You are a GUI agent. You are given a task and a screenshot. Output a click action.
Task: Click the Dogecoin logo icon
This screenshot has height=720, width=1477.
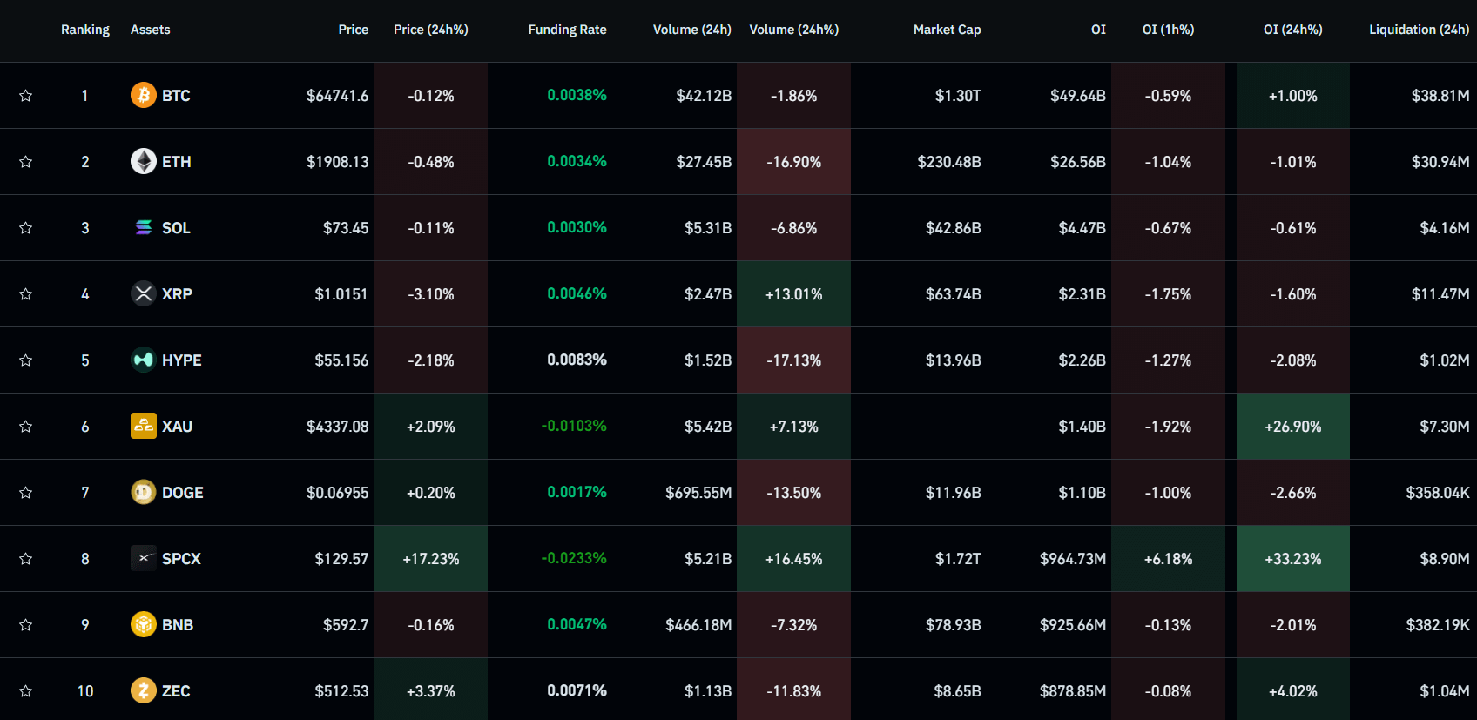coord(144,492)
